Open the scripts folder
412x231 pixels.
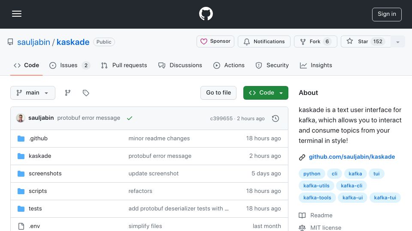38,191
